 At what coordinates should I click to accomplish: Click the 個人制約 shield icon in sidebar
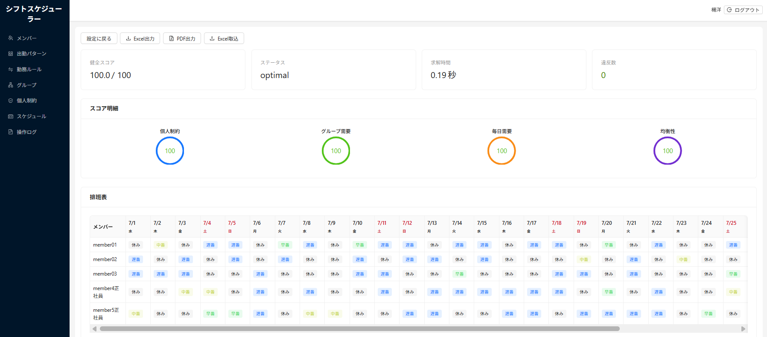click(x=11, y=101)
